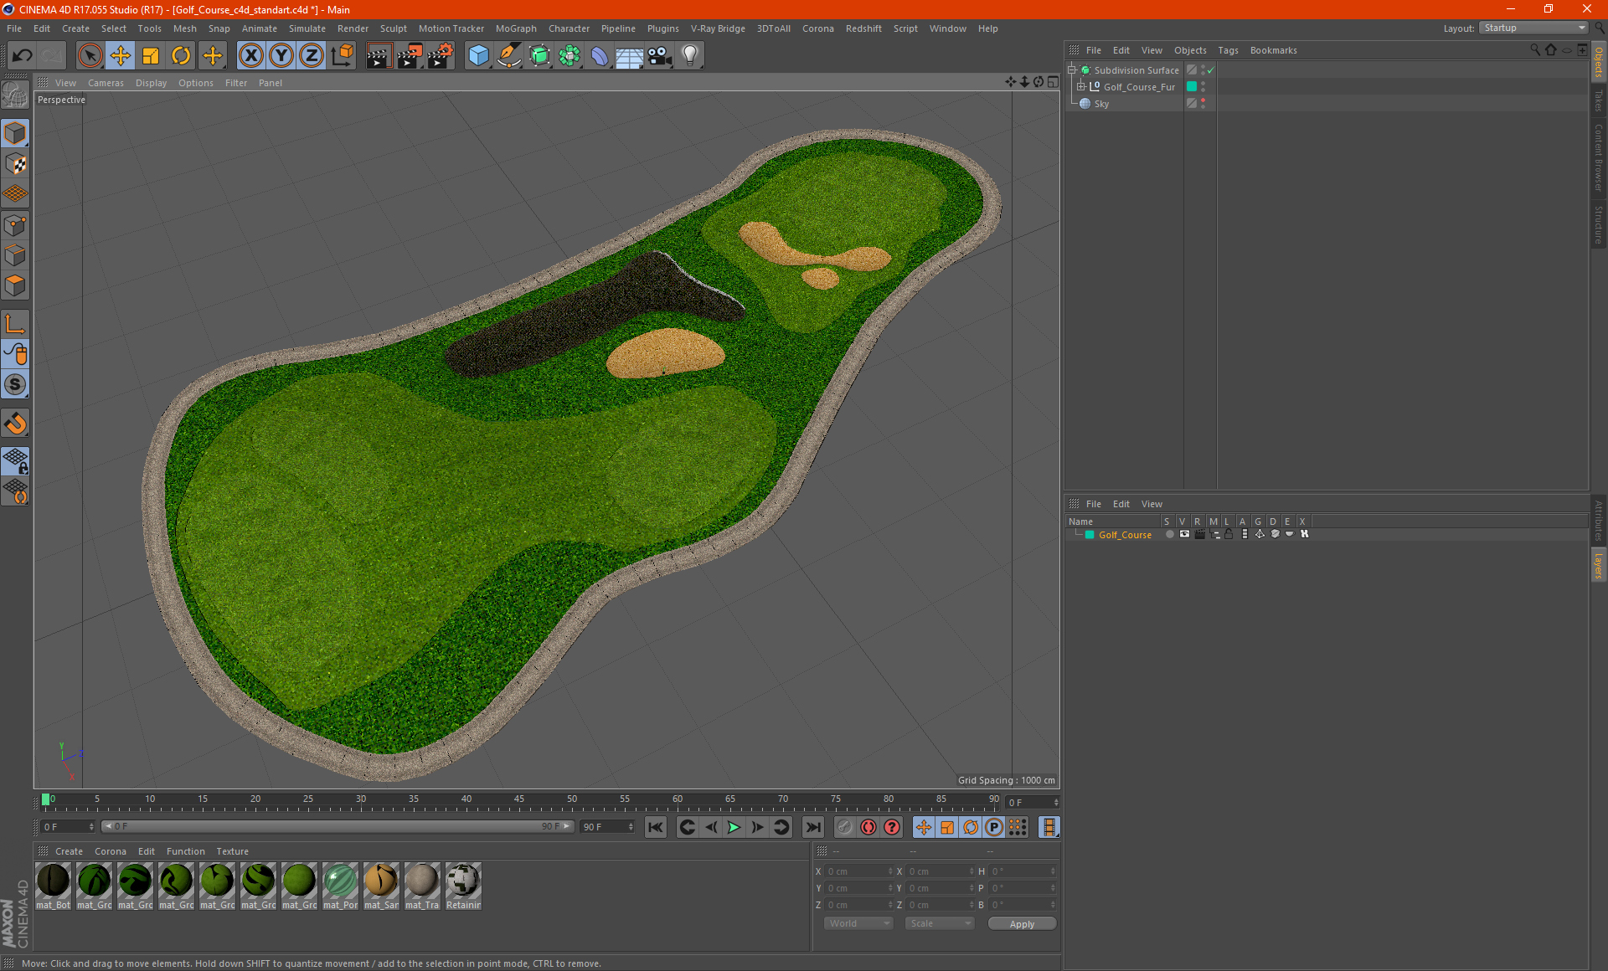
Task: Click the Light bulb icon
Action: (x=689, y=56)
